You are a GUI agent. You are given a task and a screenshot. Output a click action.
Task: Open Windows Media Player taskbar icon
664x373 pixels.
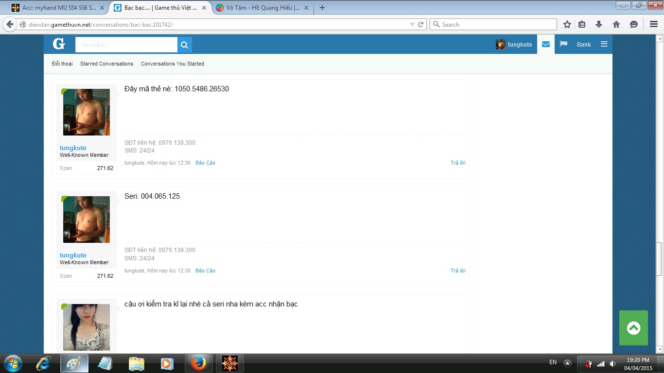(167, 363)
